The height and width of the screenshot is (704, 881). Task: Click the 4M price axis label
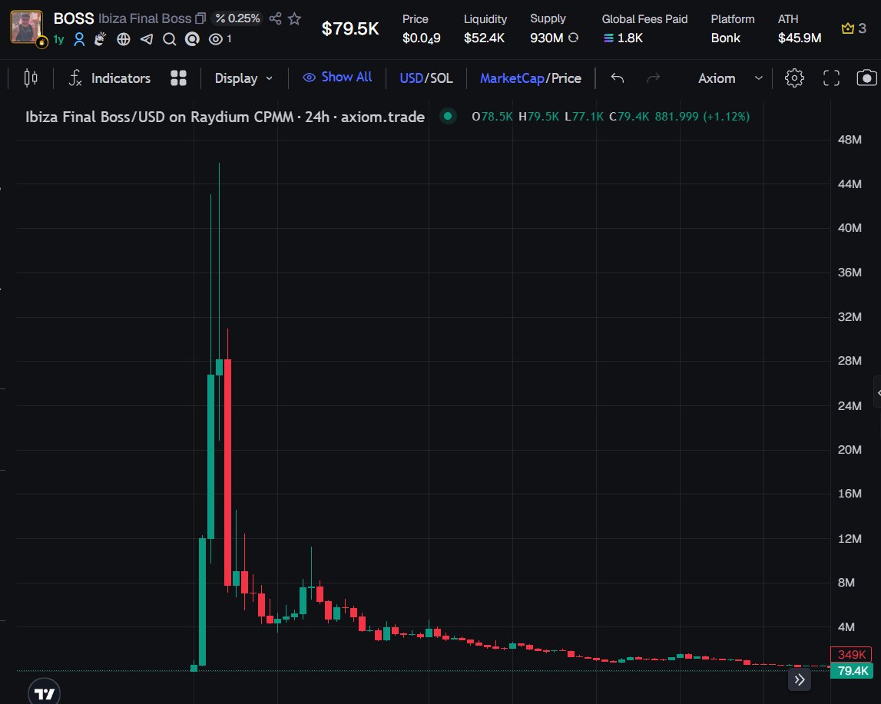[846, 627]
